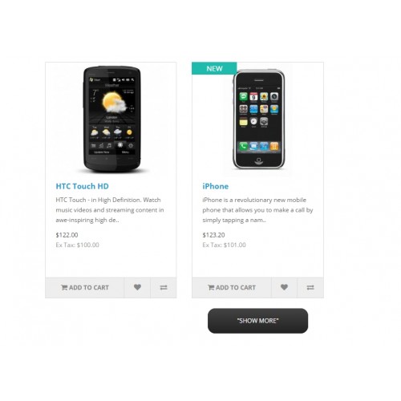Image resolution: width=401 pixels, height=401 pixels.
Task: Click iPhone price $123.20
Action: (213, 235)
